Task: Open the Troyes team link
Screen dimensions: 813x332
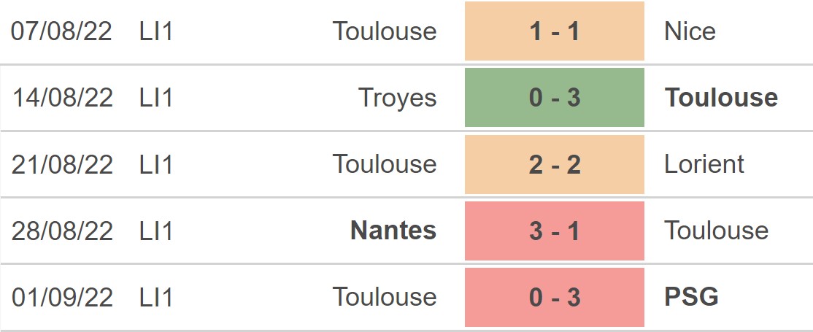Action: 398,98
